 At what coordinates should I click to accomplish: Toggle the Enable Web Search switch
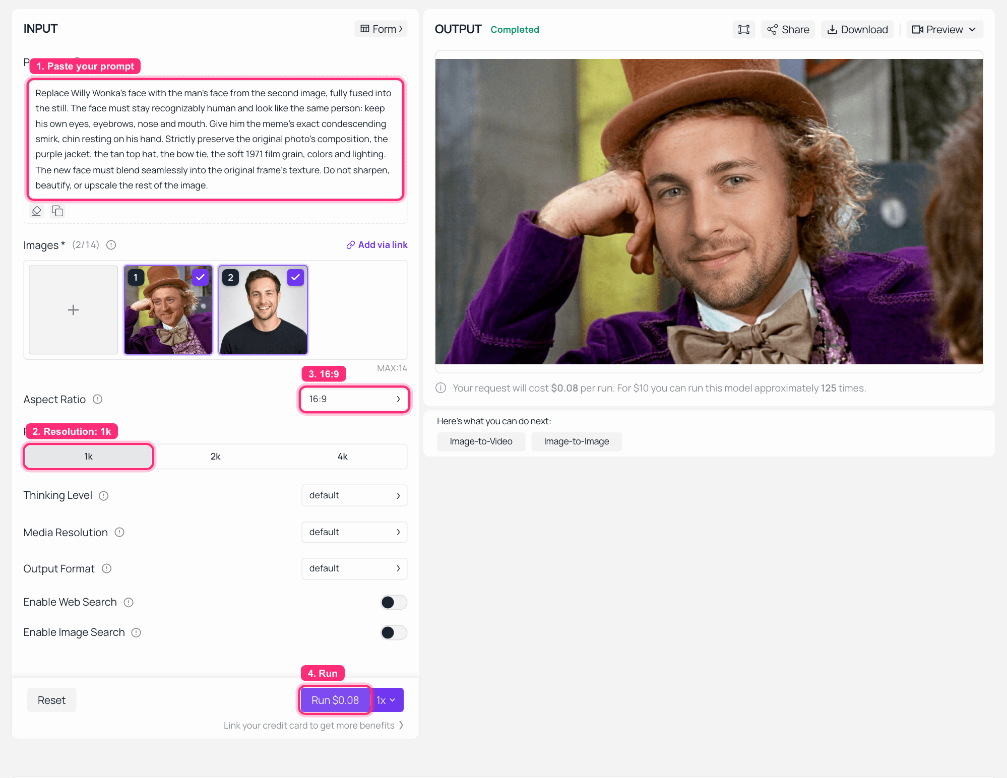point(394,602)
